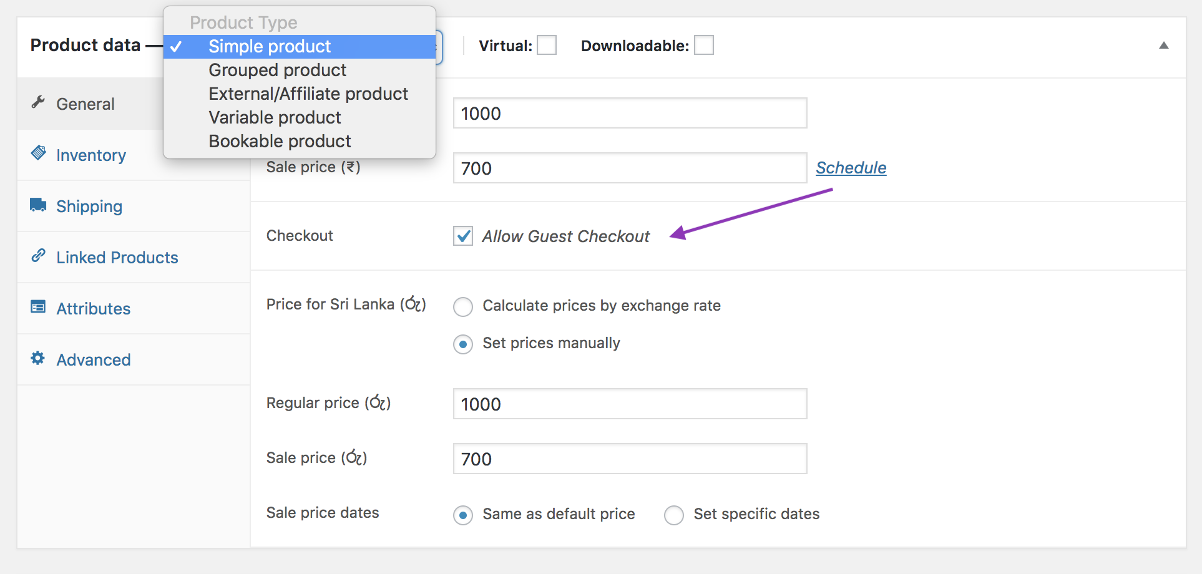Collapse the Product data panel arrow
The width and height of the screenshot is (1202, 574).
click(x=1164, y=46)
